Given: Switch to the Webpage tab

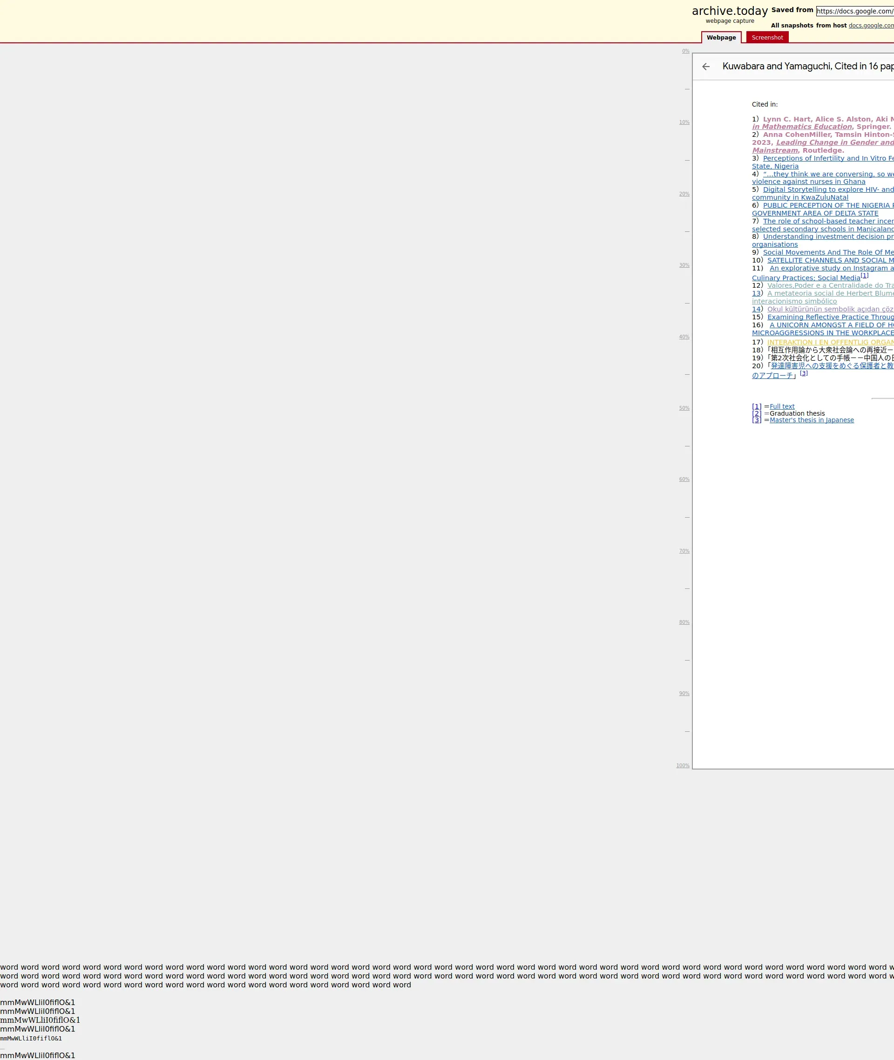Looking at the screenshot, I should (x=721, y=38).
